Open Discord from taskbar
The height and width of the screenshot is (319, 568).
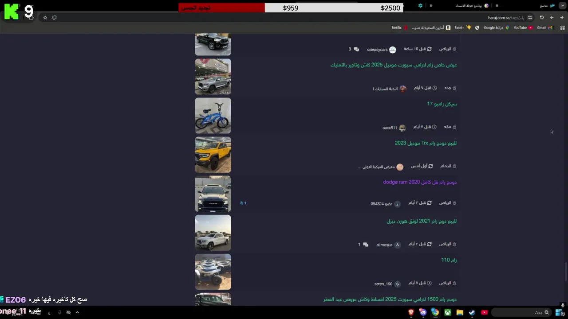(x=423, y=312)
